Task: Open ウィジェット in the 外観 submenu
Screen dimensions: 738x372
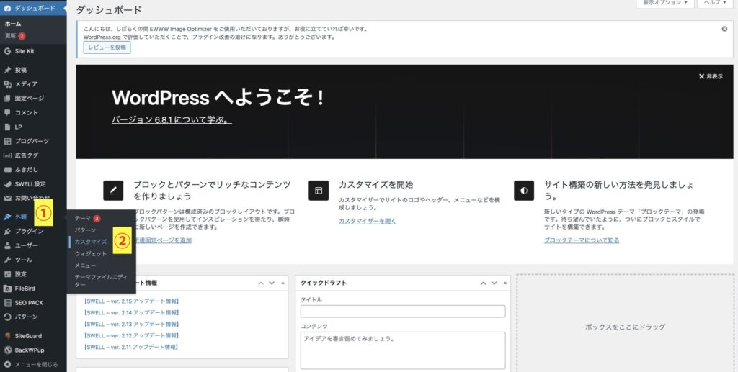Action: pyautogui.click(x=91, y=253)
